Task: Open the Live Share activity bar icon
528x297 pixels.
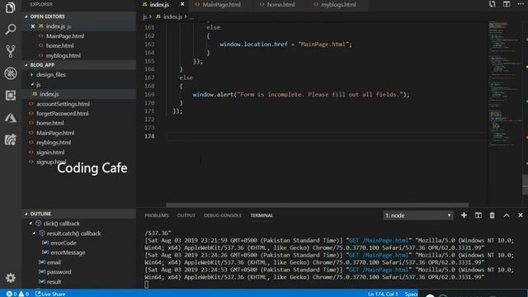Action: coord(11,139)
